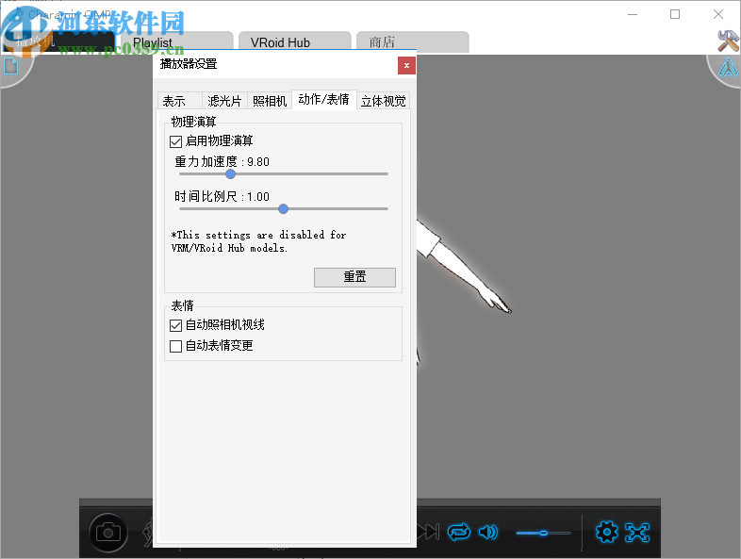
Task: Enter fullscreen with the expand icon
Action: 637,532
